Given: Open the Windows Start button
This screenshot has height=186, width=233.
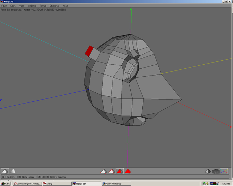Looking at the screenshot, I should coord(5,183).
